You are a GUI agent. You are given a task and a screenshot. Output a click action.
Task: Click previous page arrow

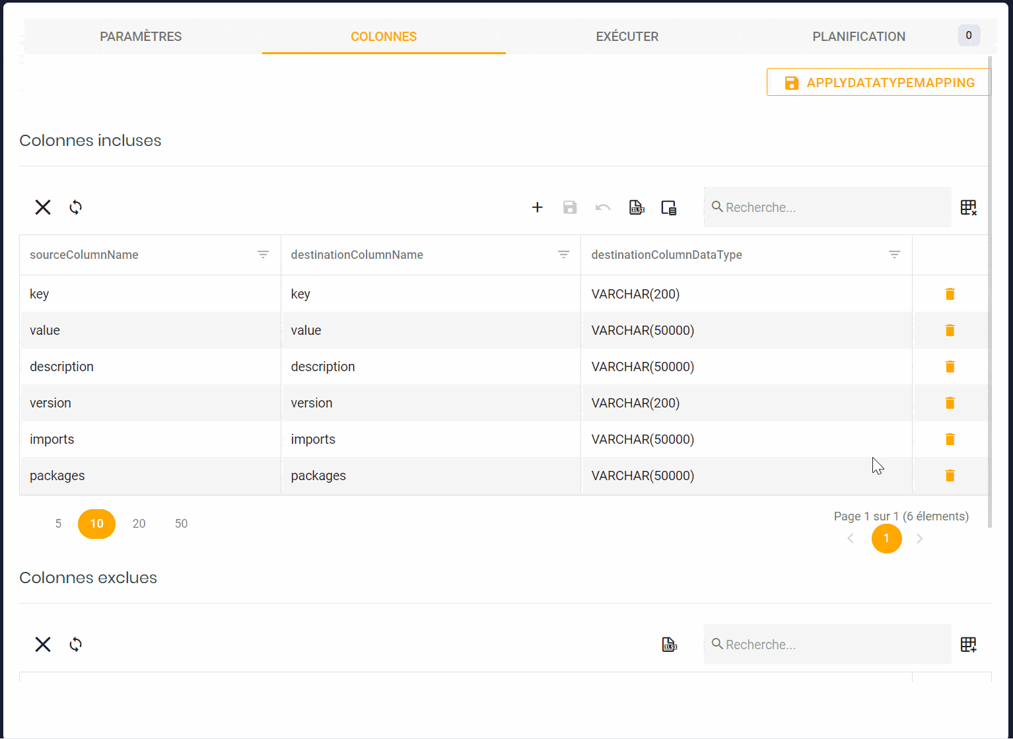tap(851, 539)
